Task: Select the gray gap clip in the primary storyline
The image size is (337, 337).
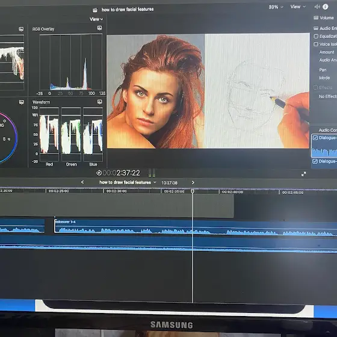Action: [117, 205]
